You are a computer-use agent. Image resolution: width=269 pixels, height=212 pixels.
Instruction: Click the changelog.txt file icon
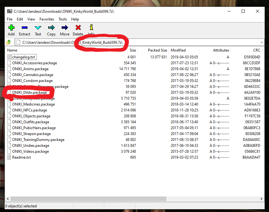[x=9, y=57]
